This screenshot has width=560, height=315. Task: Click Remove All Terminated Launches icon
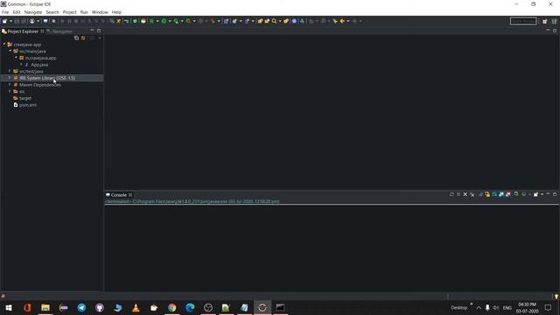point(472,194)
